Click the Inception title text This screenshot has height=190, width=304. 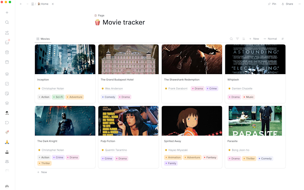click(x=43, y=80)
